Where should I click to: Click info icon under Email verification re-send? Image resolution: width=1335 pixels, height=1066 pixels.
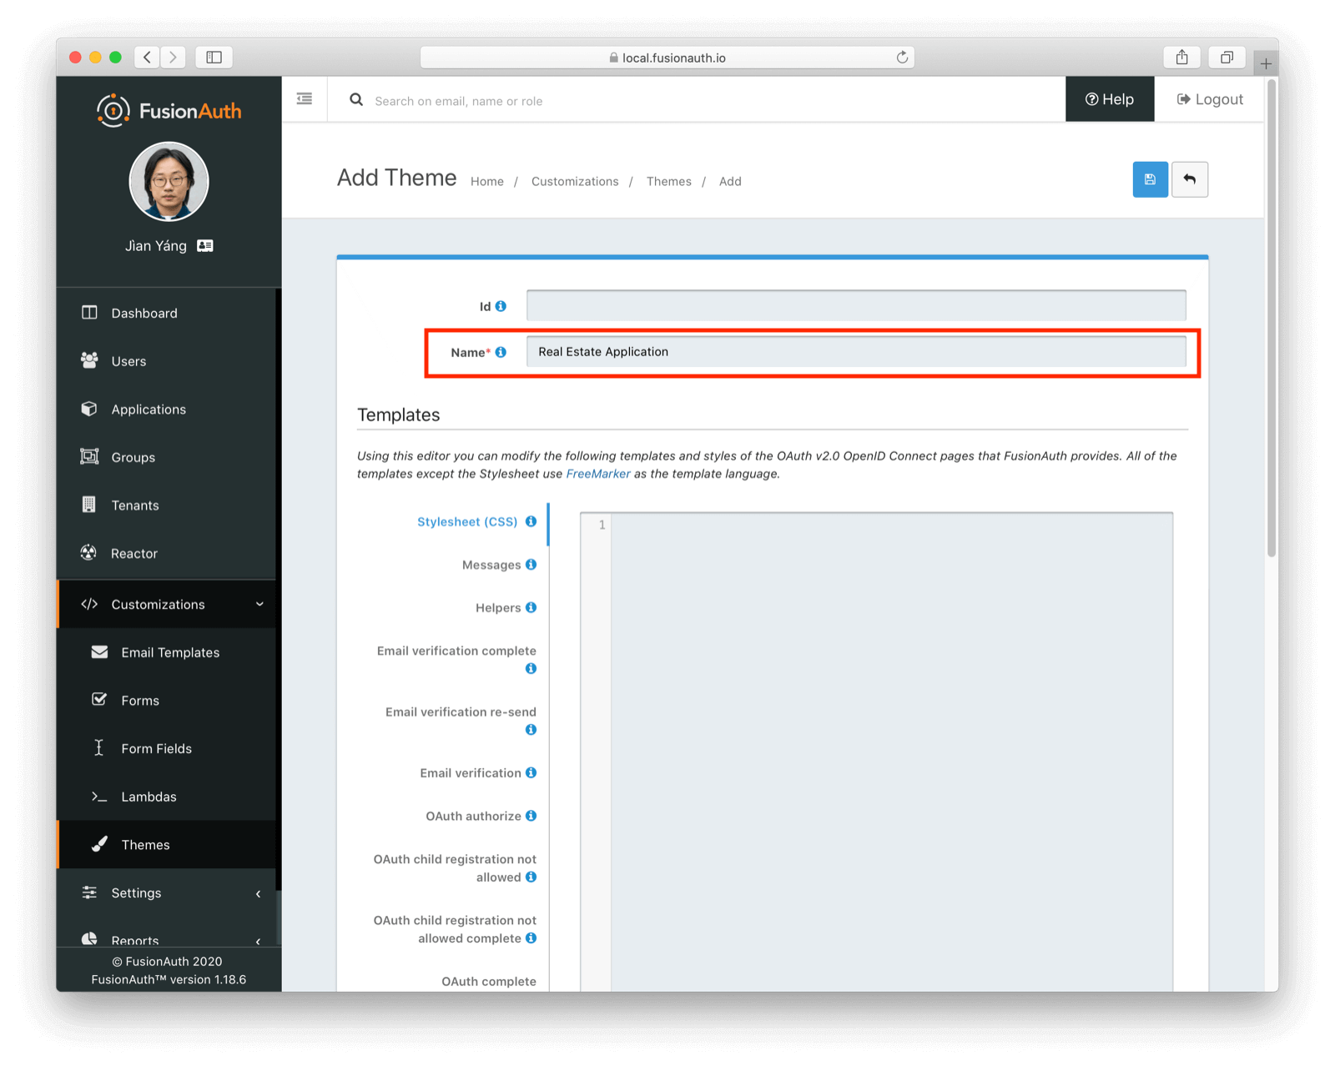[x=531, y=730]
